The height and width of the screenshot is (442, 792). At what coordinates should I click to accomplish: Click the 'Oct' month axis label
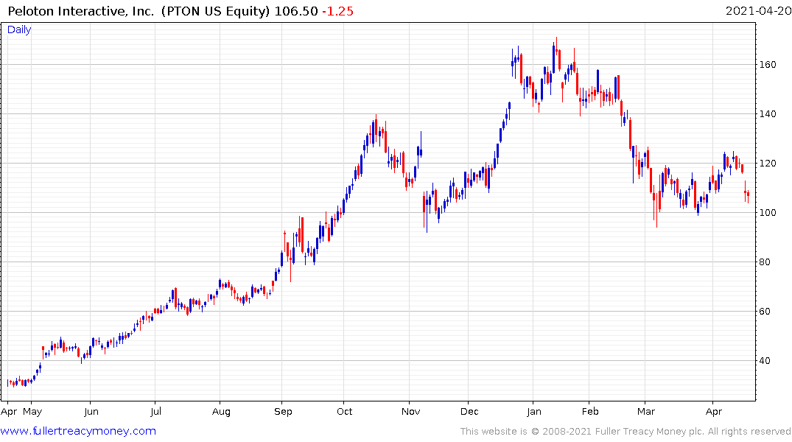point(345,412)
